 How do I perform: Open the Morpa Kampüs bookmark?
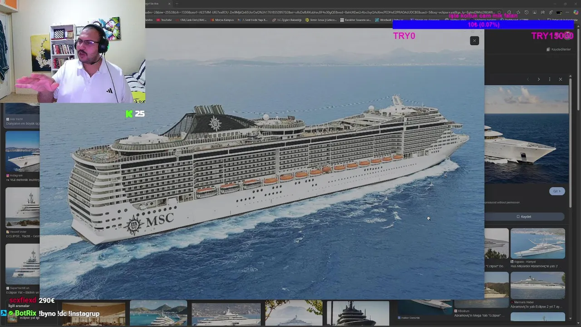(222, 20)
